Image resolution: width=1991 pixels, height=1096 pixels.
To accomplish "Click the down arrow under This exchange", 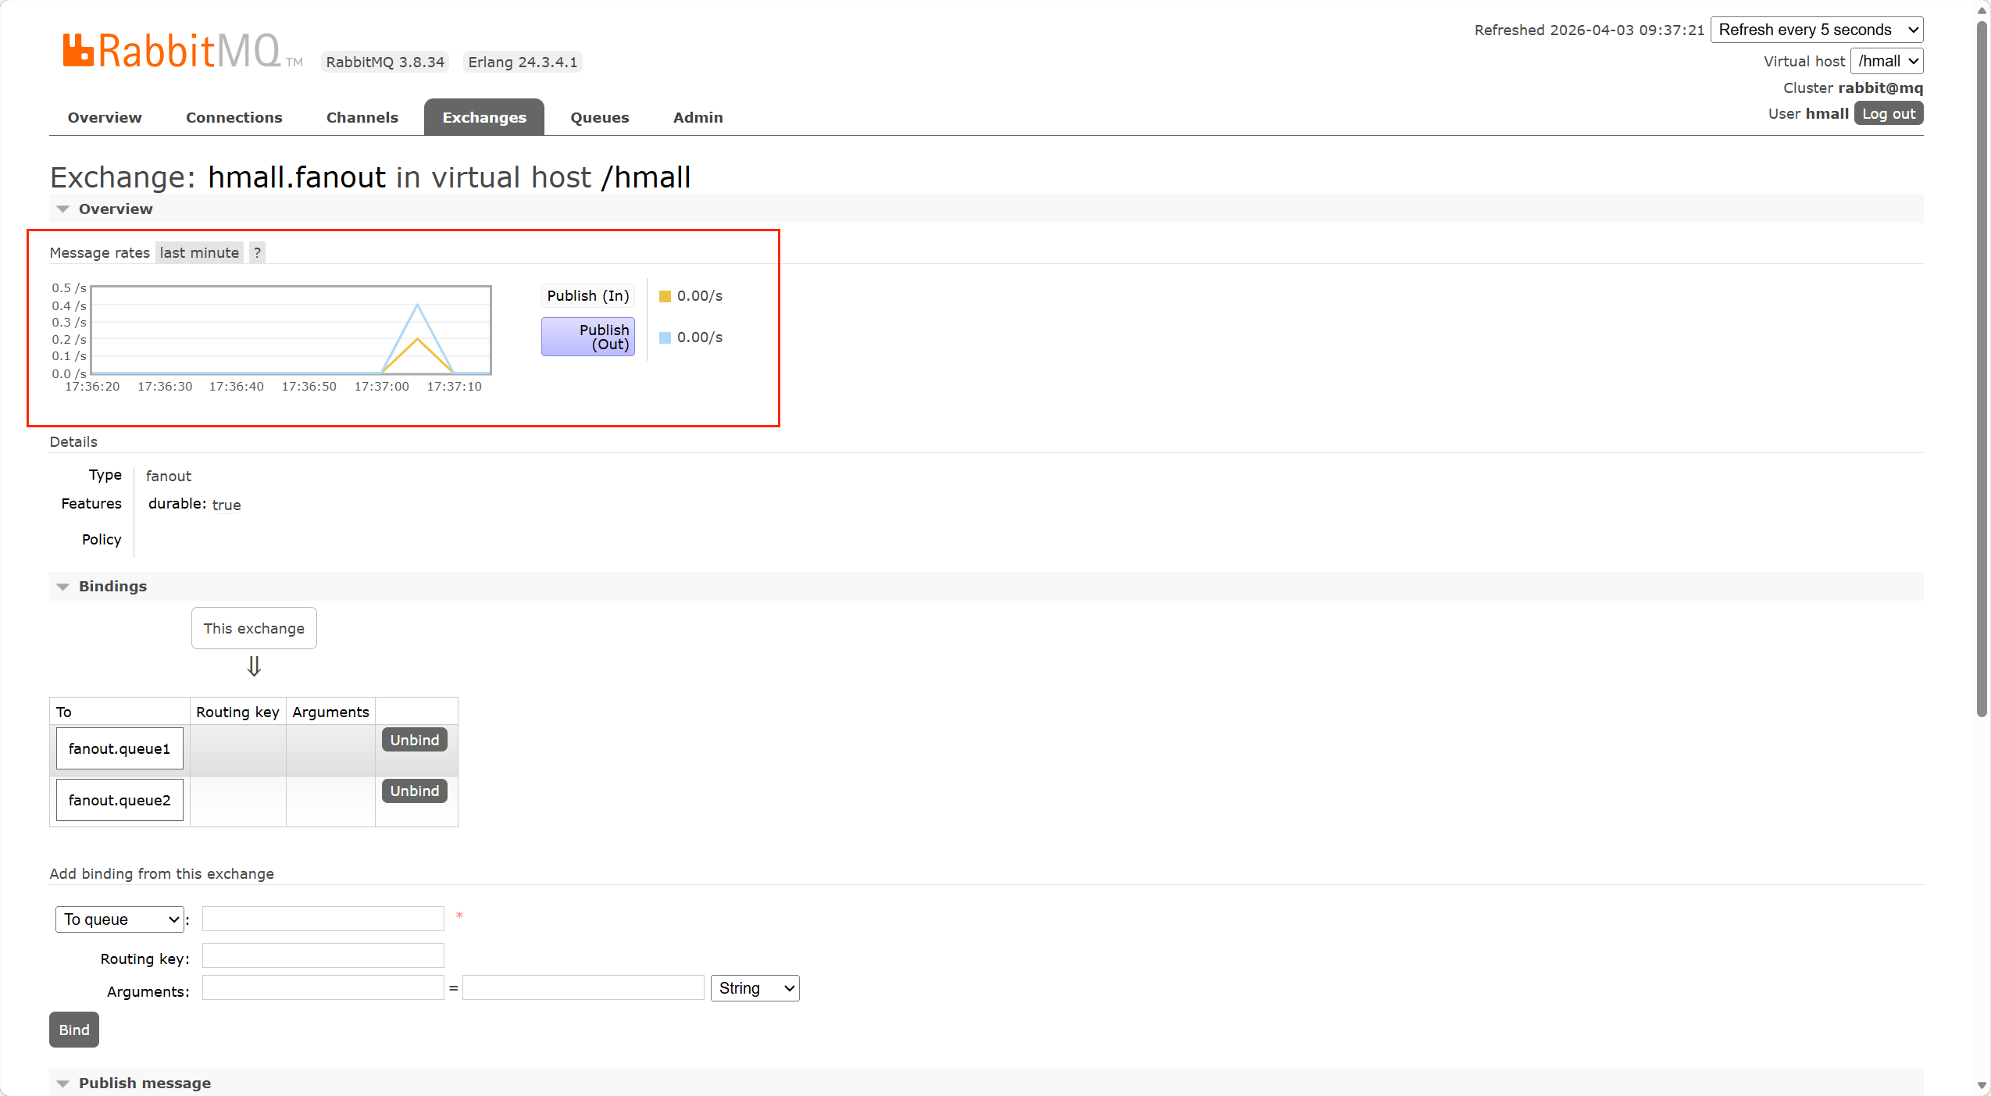I will point(254,666).
